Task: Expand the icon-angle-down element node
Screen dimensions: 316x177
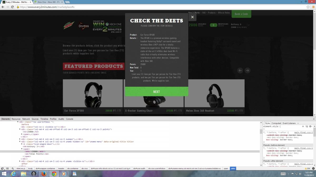Action: point(22,144)
